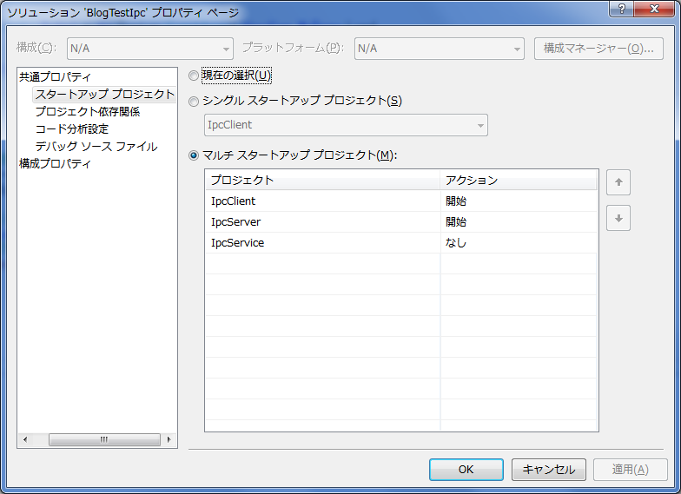
Task: Click the help question mark button
Action: click(621, 9)
